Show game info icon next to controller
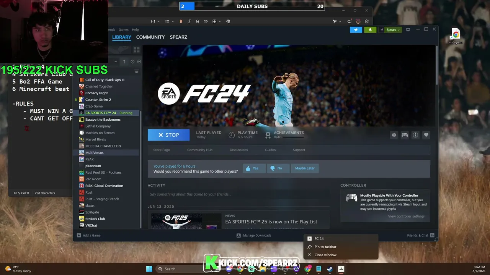The image size is (490, 275). 415,135
